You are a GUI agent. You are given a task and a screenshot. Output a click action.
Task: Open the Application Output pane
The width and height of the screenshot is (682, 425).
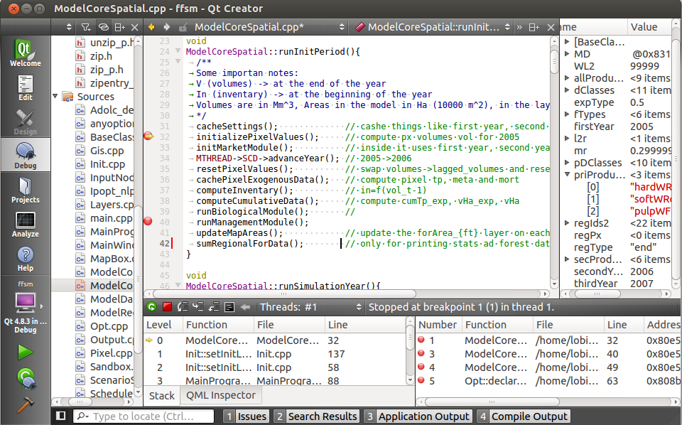423,416
